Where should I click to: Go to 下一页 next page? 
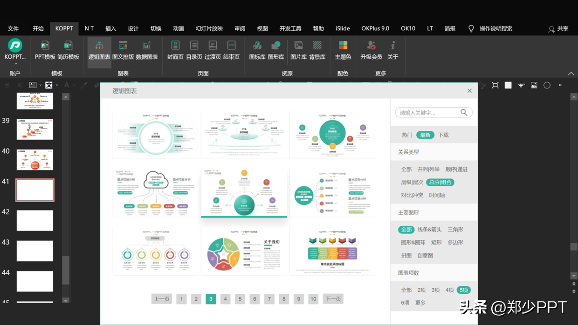[x=333, y=299]
